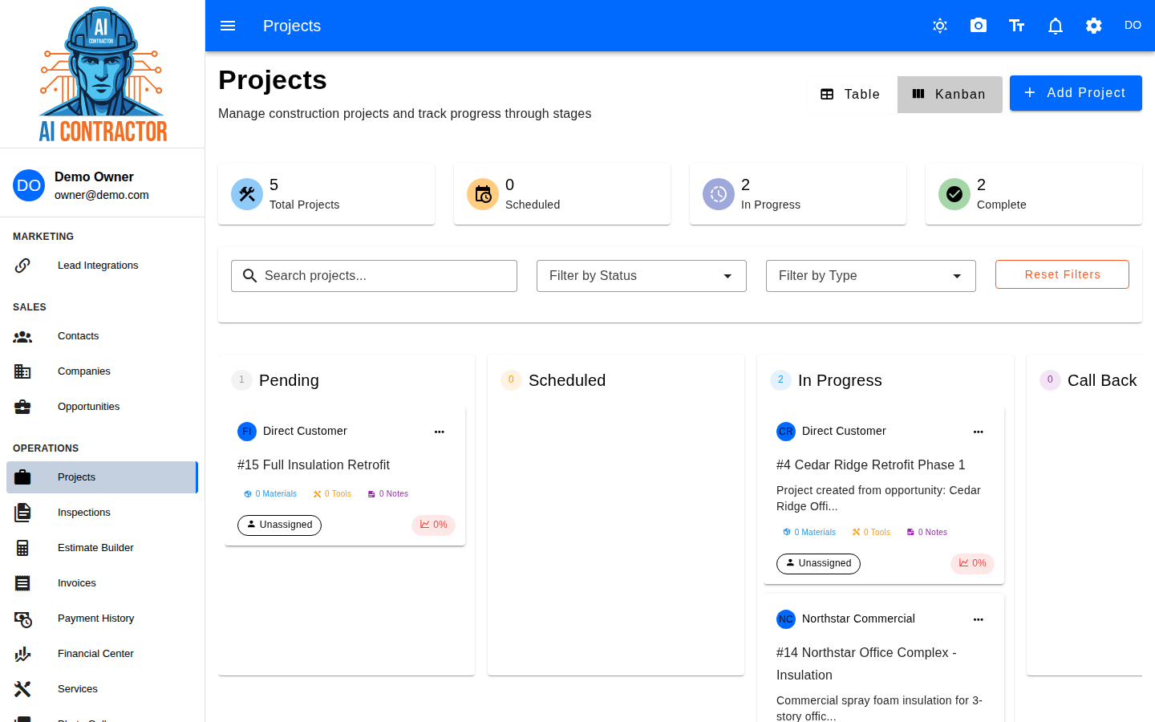Click 0% progress chip on Cedar Ridge card

point(973,563)
